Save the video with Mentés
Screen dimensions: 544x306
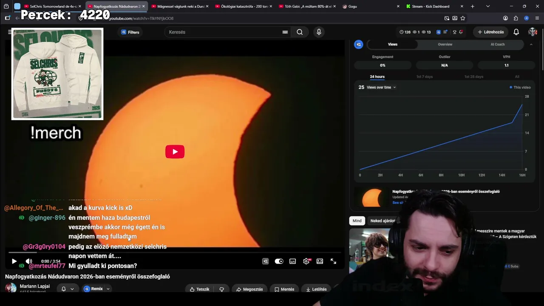(x=284, y=289)
